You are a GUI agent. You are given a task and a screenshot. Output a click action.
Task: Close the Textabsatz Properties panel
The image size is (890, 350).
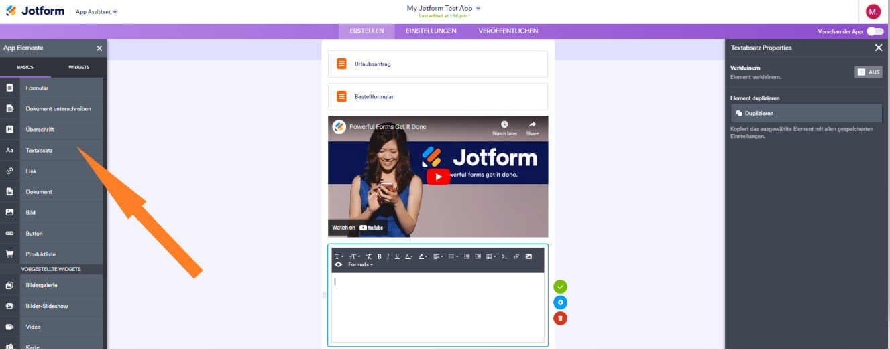point(879,48)
